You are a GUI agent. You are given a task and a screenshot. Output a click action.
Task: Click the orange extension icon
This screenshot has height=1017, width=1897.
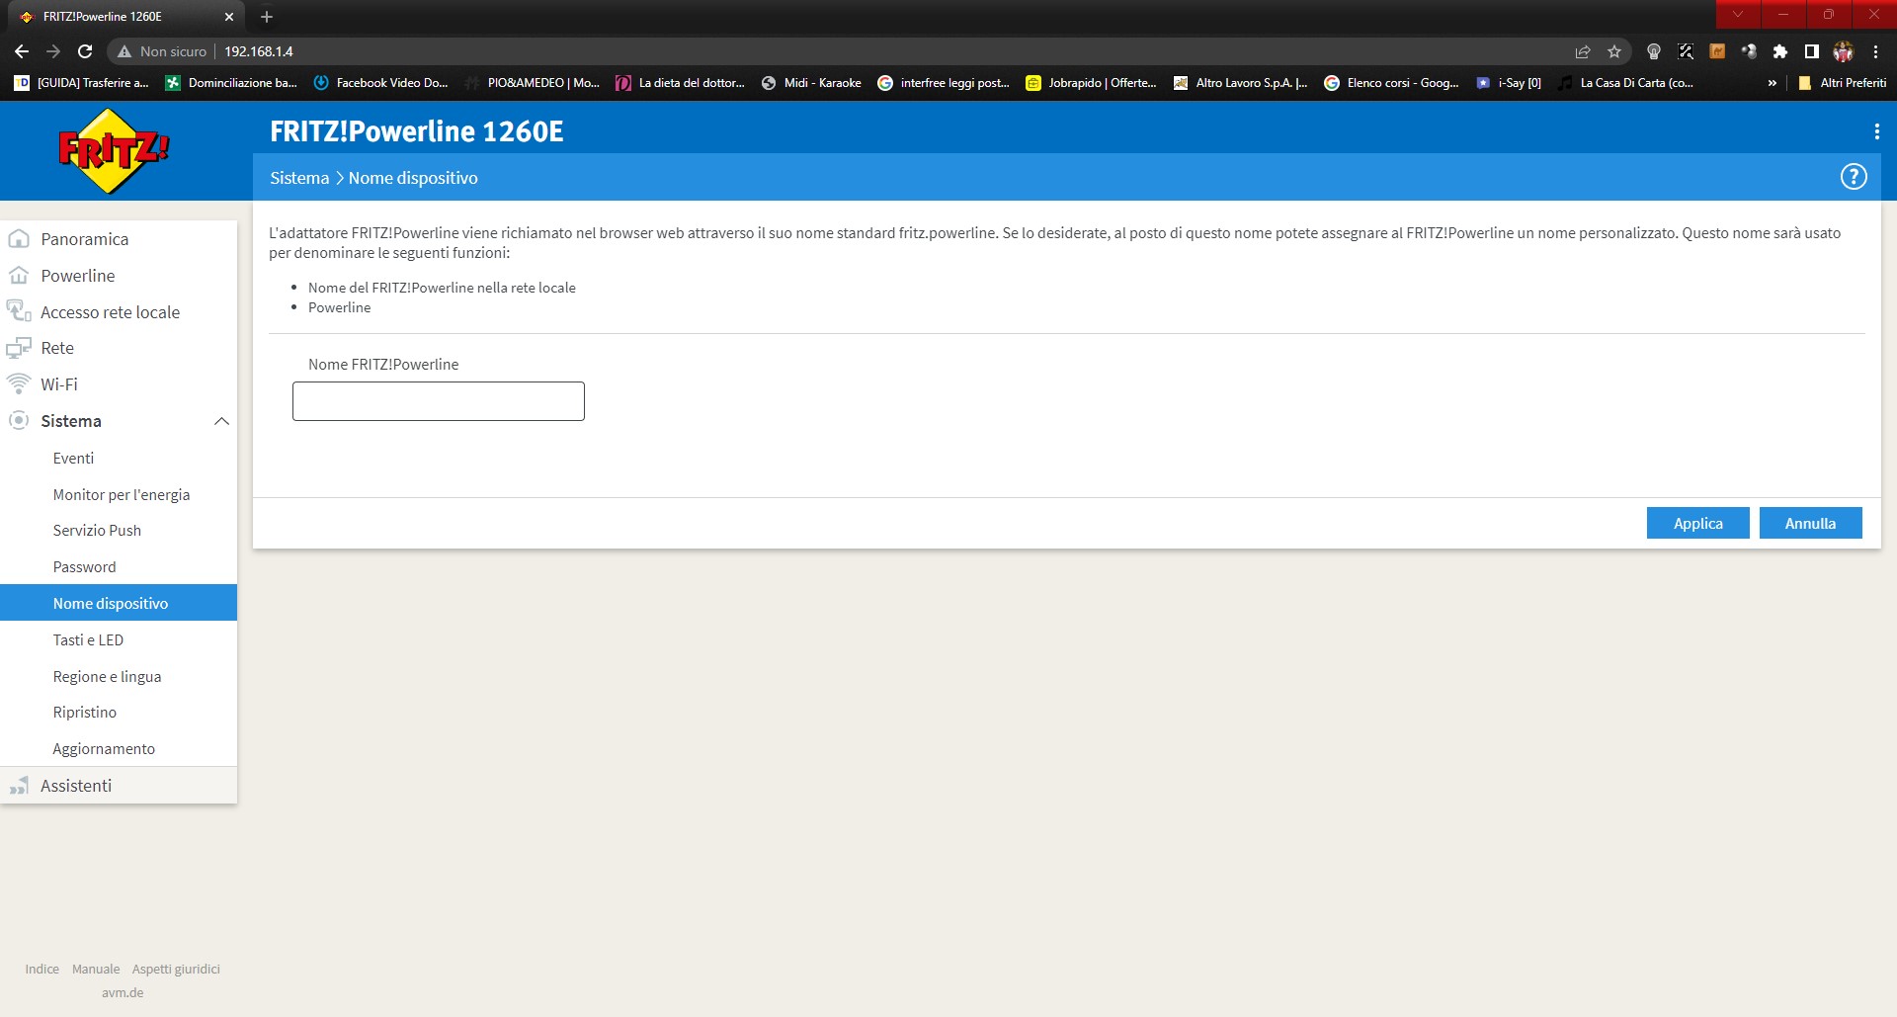coord(1717,51)
